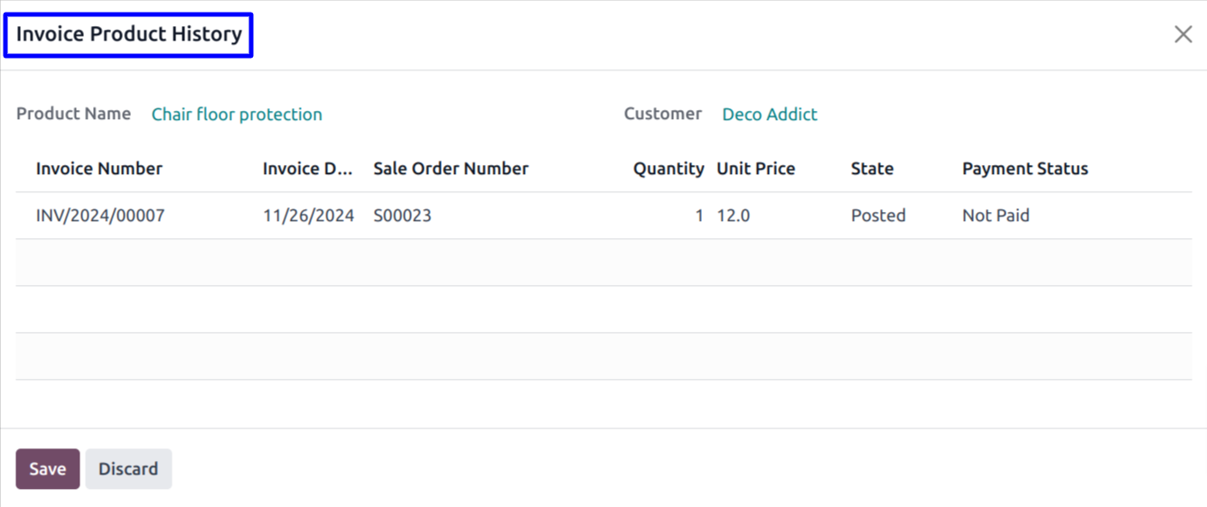The width and height of the screenshot is (1207, 507).
Task: Sort by Quantity column header
Action: [x=668, y=169]
